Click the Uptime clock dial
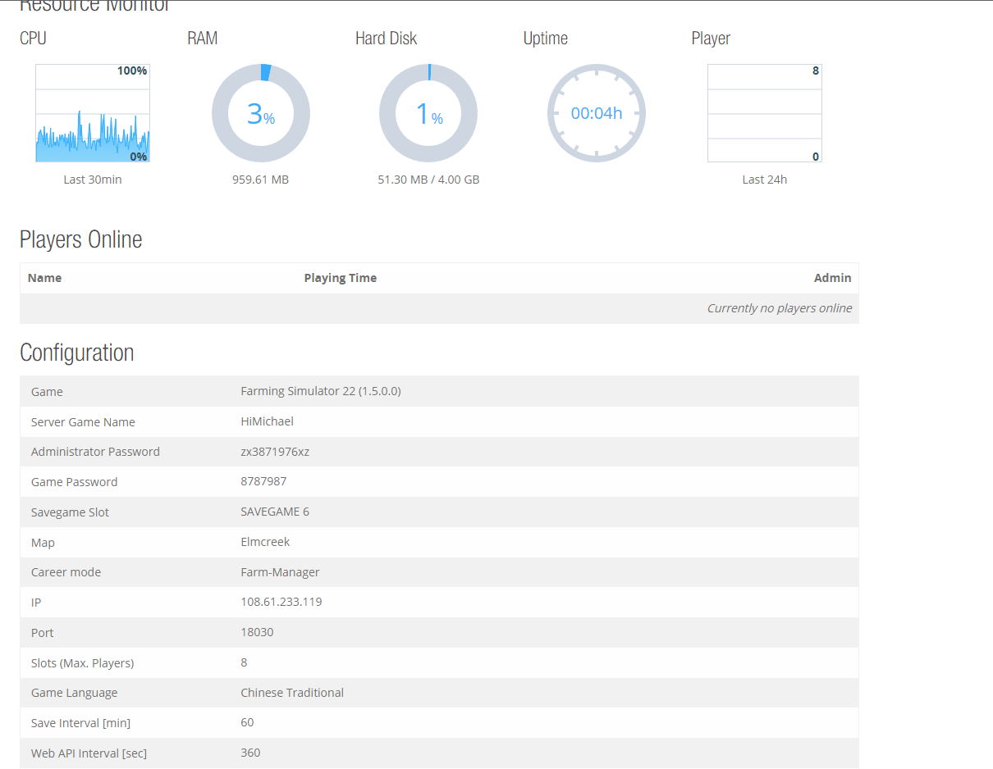 click(x=597, y=113)
